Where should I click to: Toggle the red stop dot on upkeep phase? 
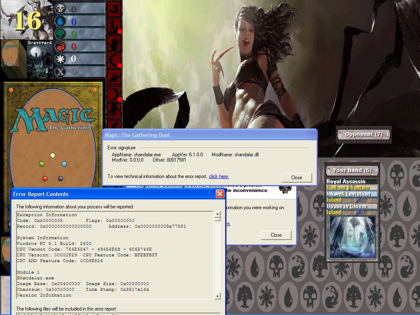click(x=120, y=32)
